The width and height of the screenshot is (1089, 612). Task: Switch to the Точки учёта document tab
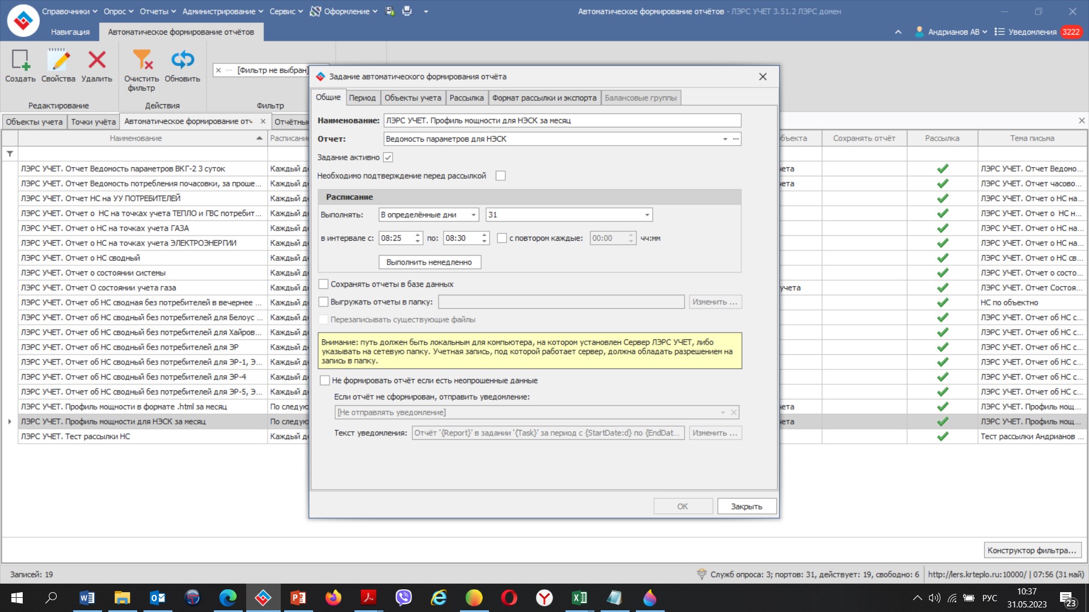[x=93, y=121]
